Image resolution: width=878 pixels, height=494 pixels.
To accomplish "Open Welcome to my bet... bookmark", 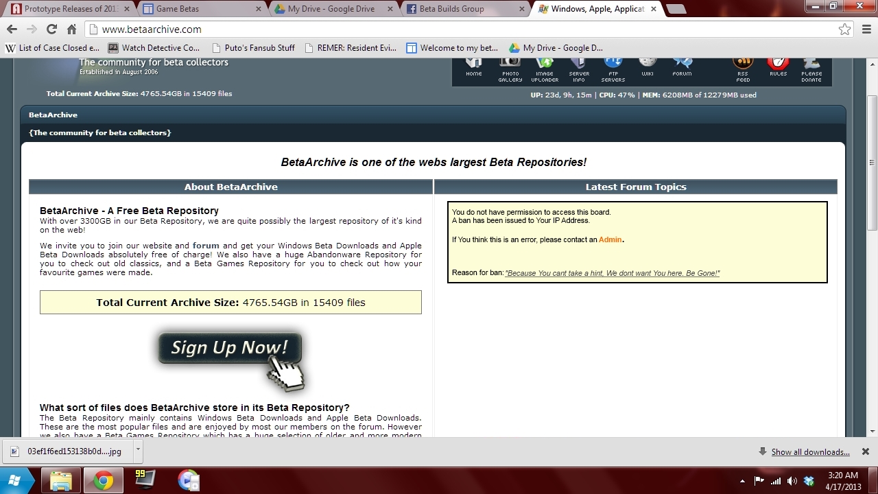I will pyautogui.click(x=453, y=48).
